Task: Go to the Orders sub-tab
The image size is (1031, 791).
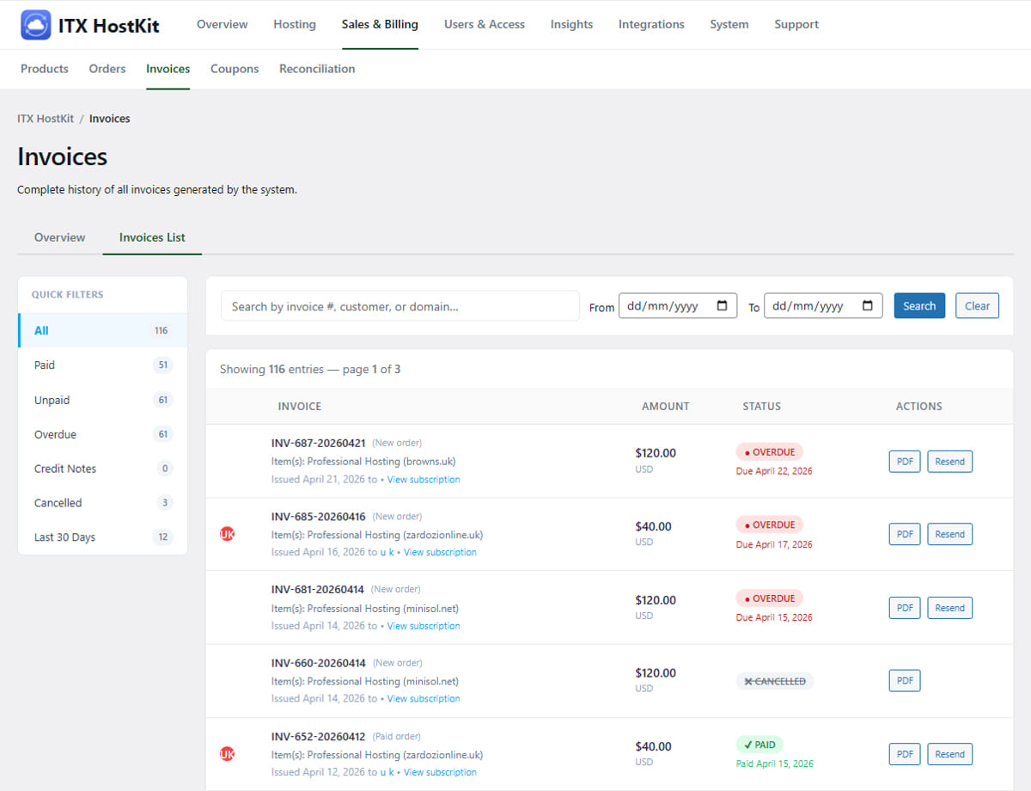Action: pos(107,69)
